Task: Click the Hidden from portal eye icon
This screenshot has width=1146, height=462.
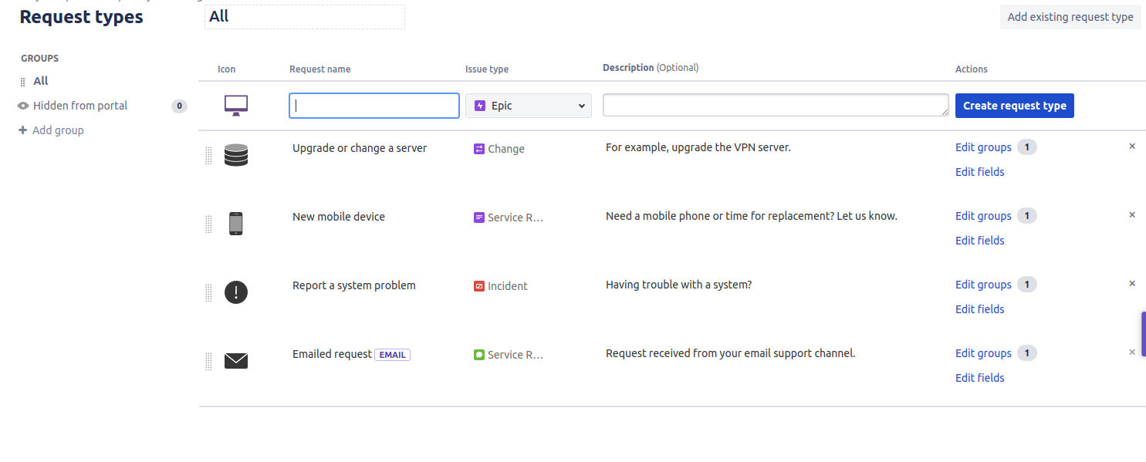Action: [23, 106]
